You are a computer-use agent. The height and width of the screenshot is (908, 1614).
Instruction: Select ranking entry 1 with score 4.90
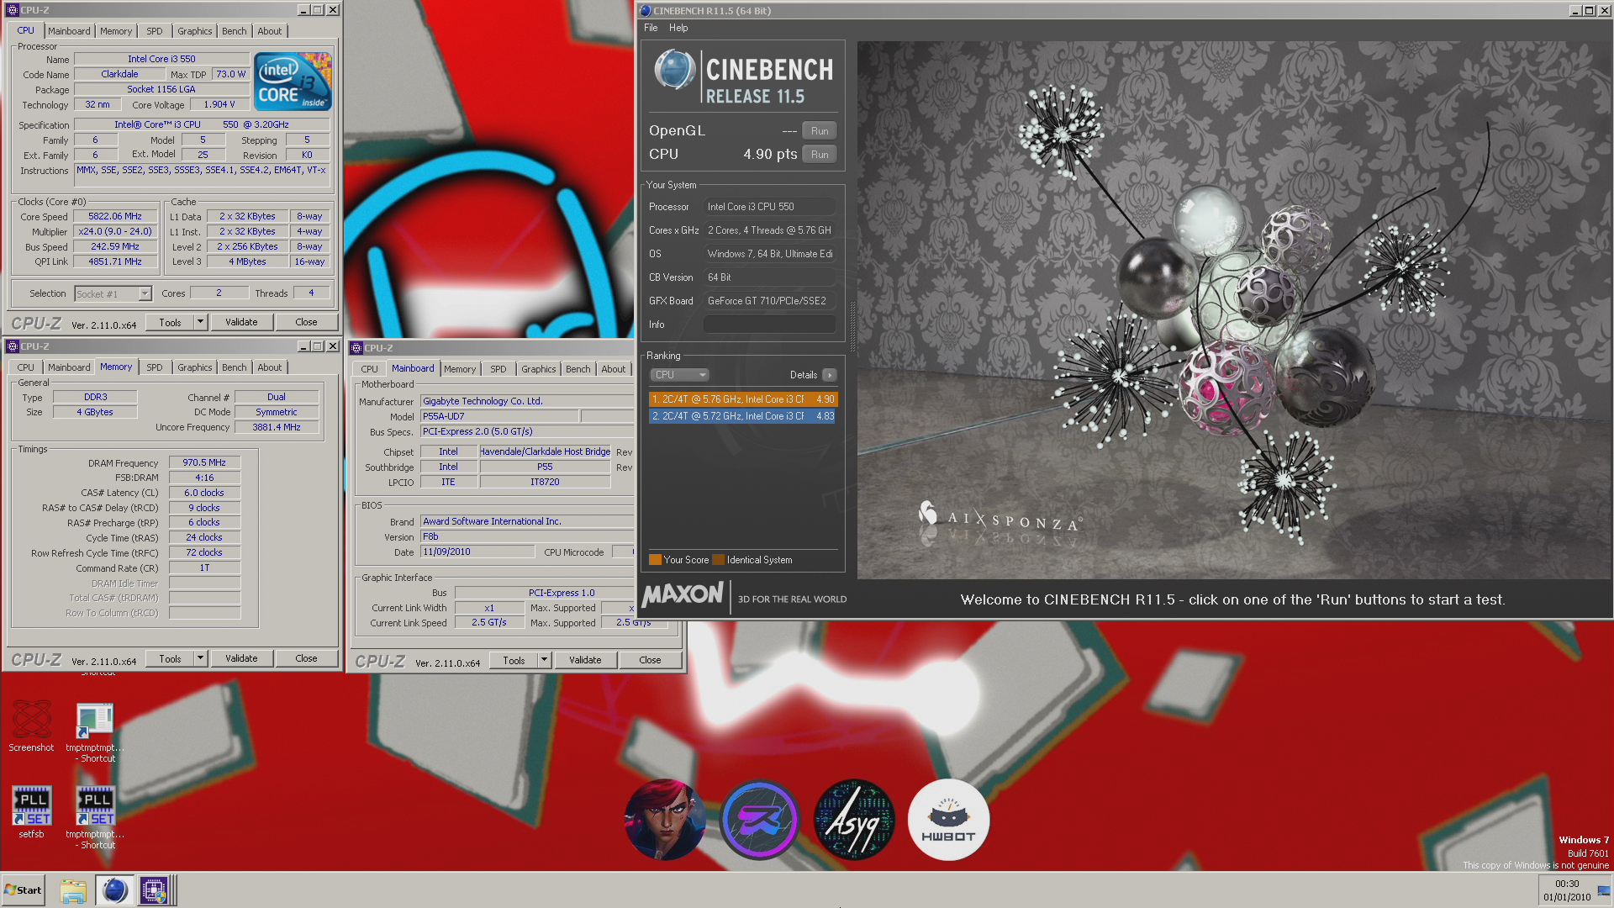click(x=743, y=399)
